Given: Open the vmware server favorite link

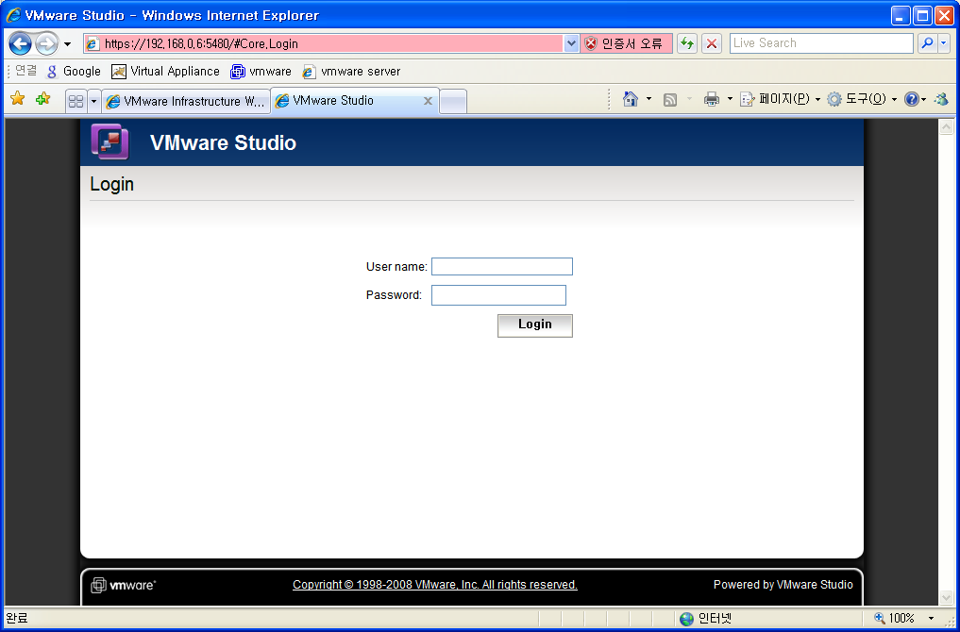Looking at the screenshot, I should 351,72.
